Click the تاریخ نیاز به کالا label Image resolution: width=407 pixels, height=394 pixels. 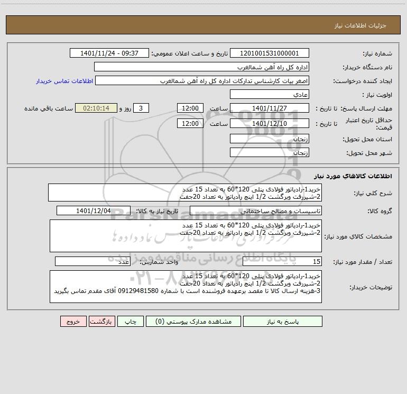point(158,211)
